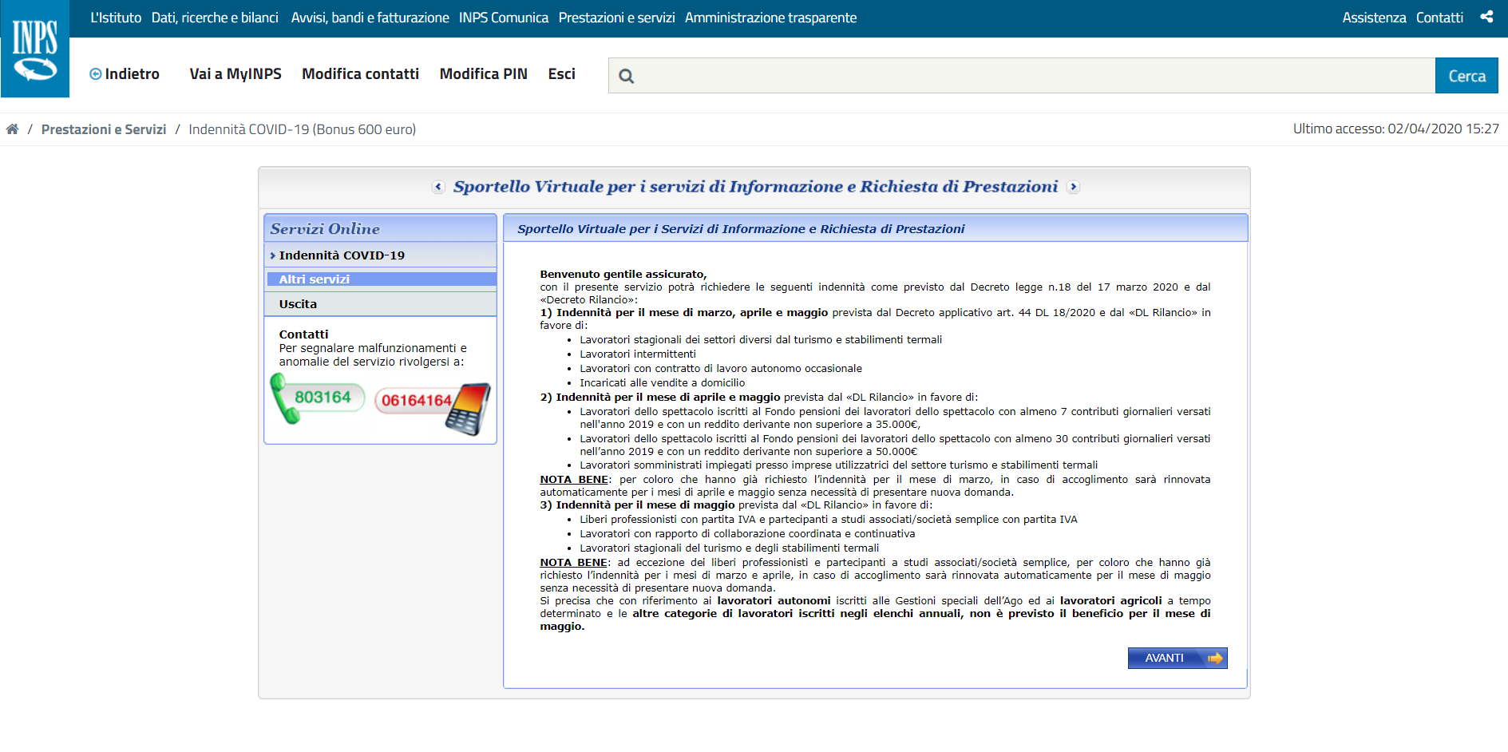Open Modifica contatti
Image resolution: width=1508 pixels, height=752 pixels.
[x=360, y=73]
